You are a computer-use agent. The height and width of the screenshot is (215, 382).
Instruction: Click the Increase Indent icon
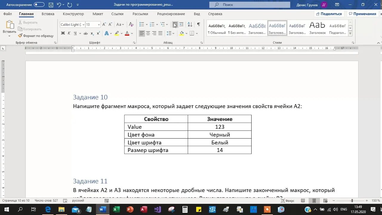click(x=181, y=24)
